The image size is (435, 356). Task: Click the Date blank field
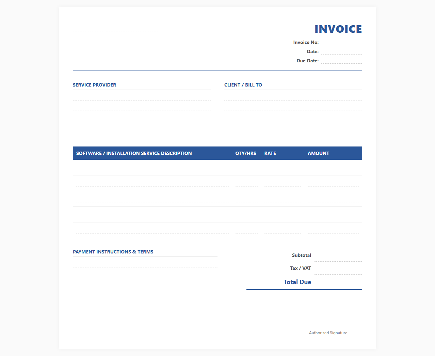342,51
